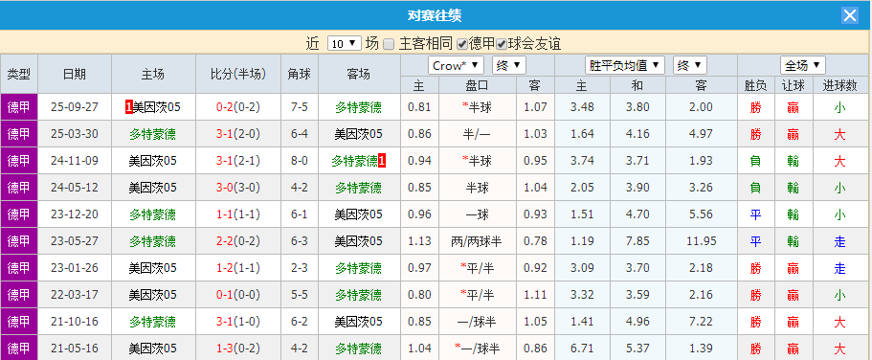Click the 0-1(0-0) score of 22-03-17 match

point(238,295)
